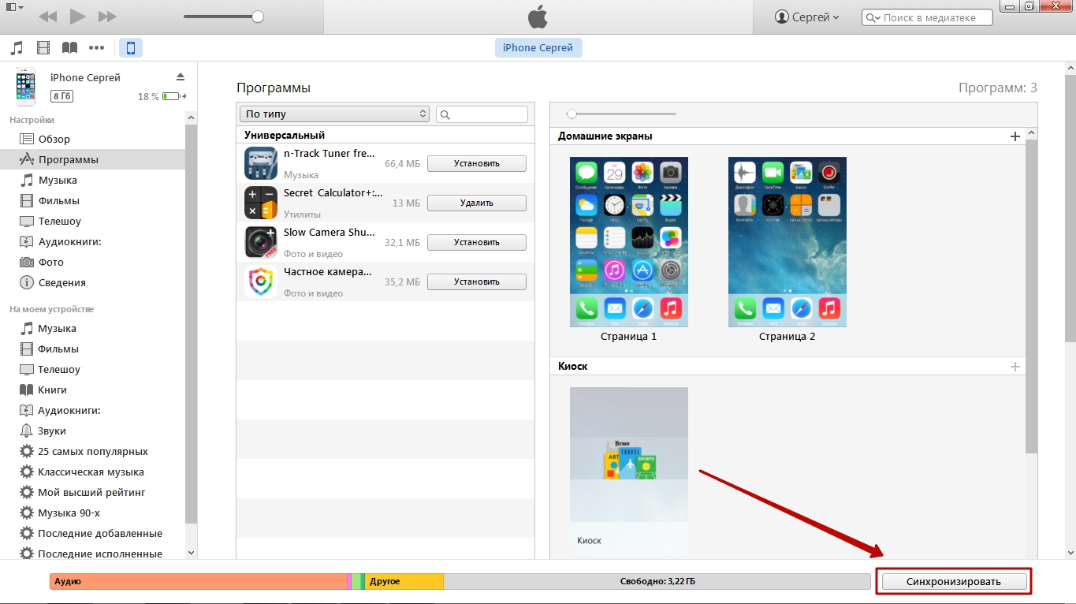
Task: Click the main pane vertical scrollbar
Action: click(x=1070, y=209)
